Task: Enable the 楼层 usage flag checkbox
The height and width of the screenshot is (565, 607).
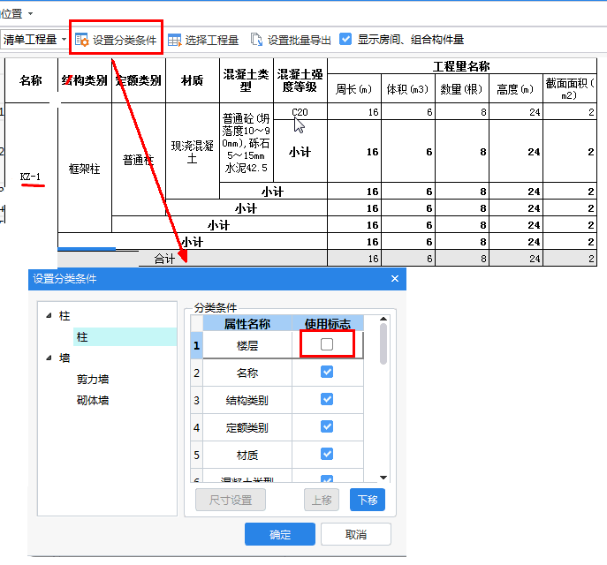Action: coord(327,344)
